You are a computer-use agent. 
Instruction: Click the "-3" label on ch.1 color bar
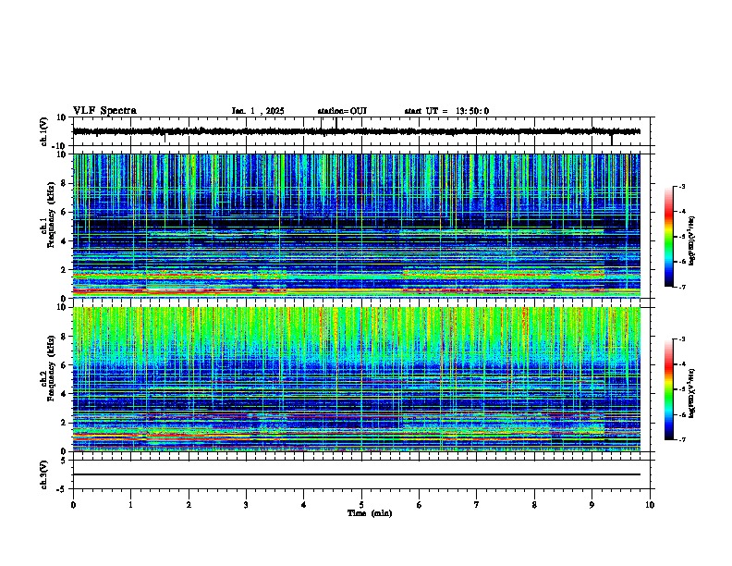(x=681, y=186)
